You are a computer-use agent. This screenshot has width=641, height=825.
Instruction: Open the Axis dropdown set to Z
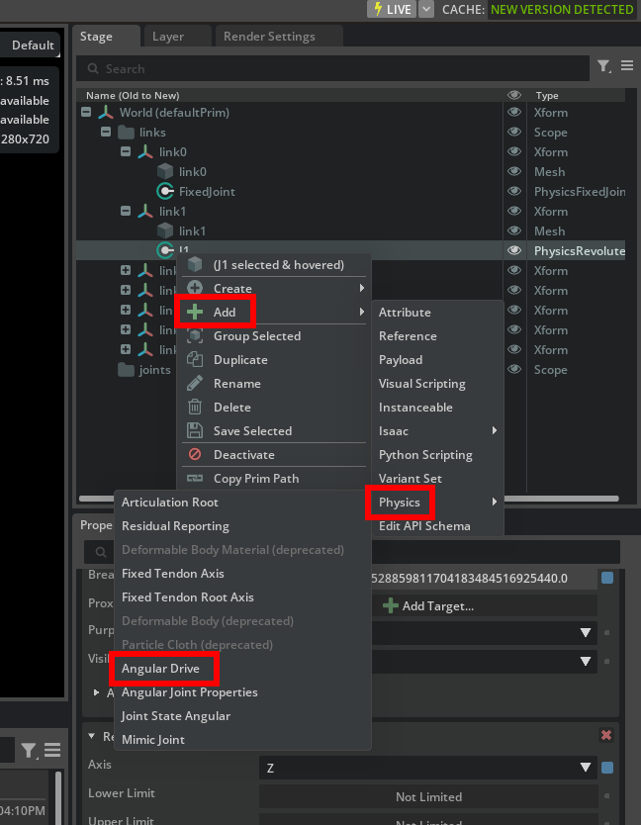[427, 768]
